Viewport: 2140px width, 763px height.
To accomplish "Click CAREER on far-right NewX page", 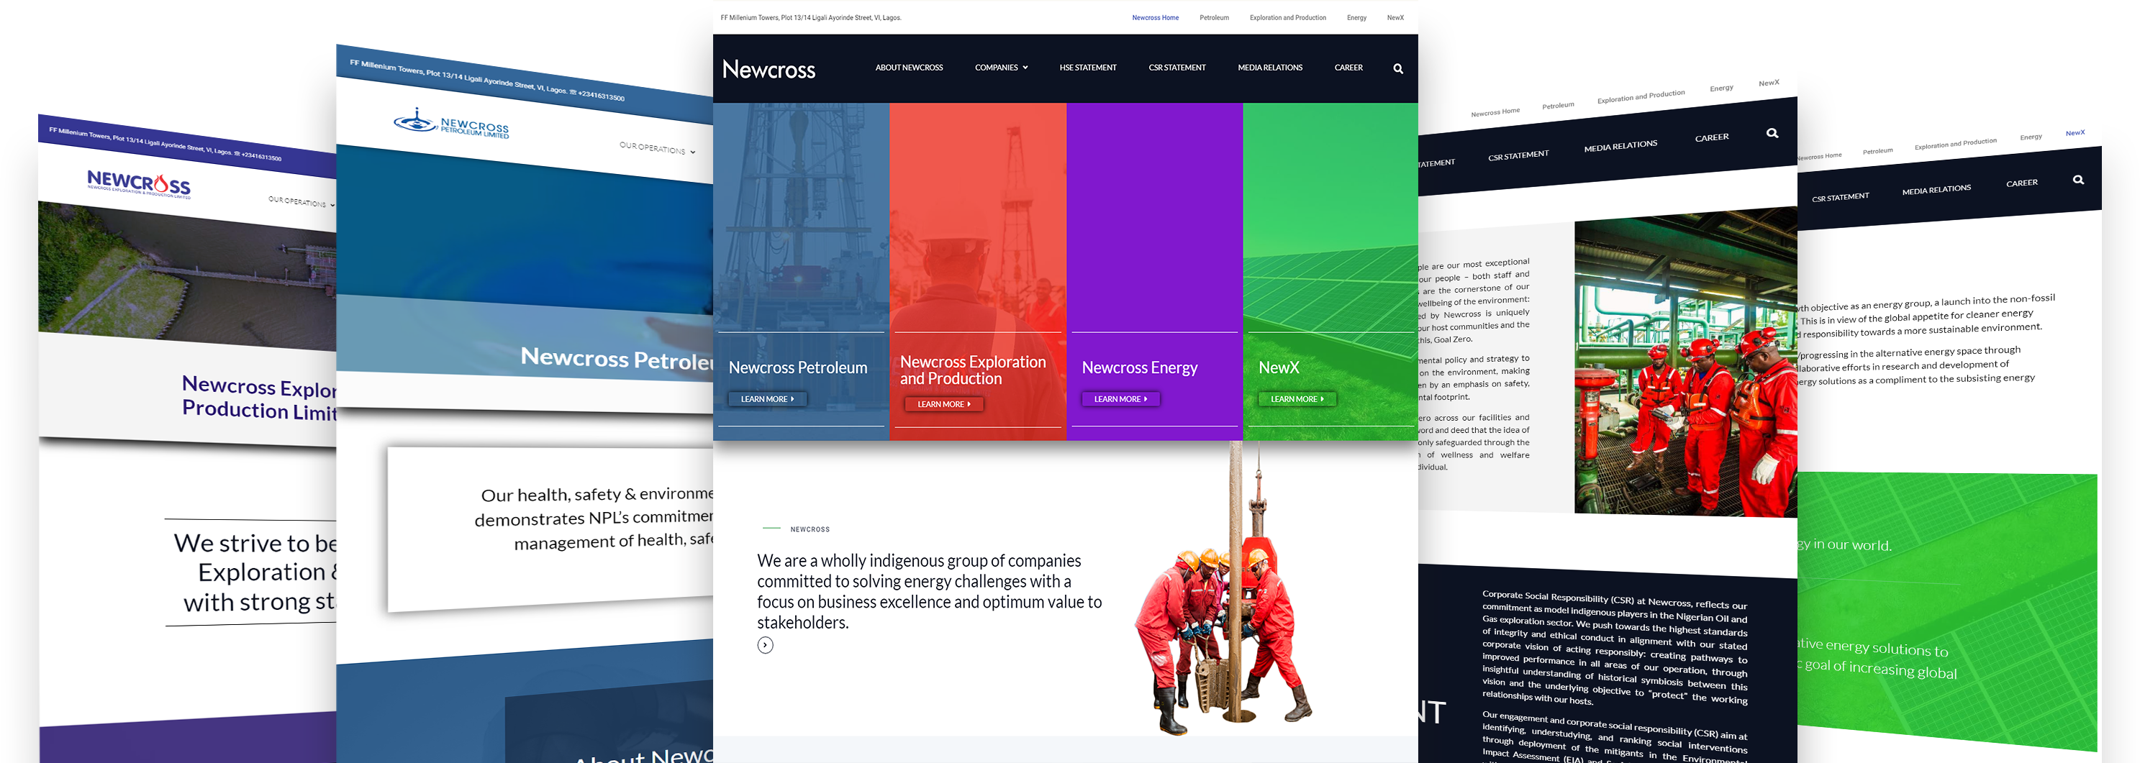I will pos(2021,183).
